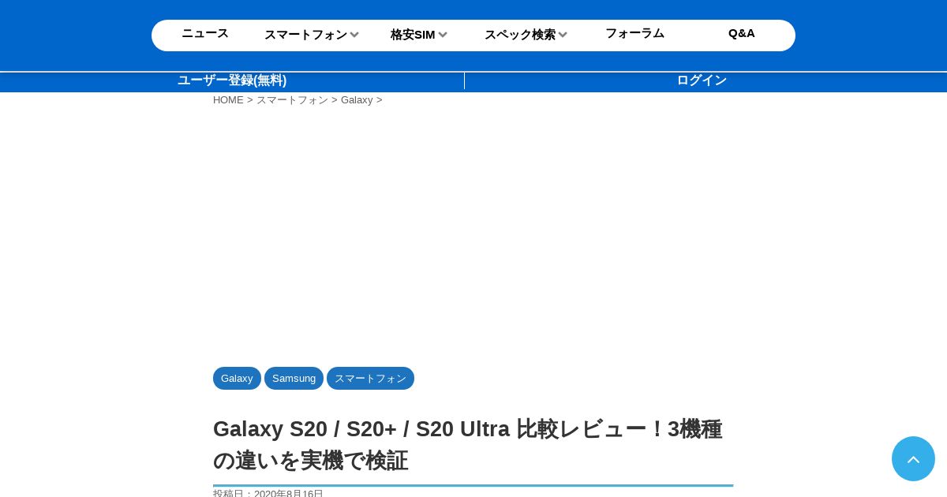The height and width of the screenshot is (497, 947).
Task: Expand the chevron next to 格安SIM
Action: (x=443, y=35)
